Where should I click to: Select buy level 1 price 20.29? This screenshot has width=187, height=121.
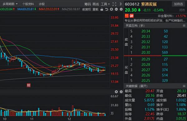pos(146,59)
